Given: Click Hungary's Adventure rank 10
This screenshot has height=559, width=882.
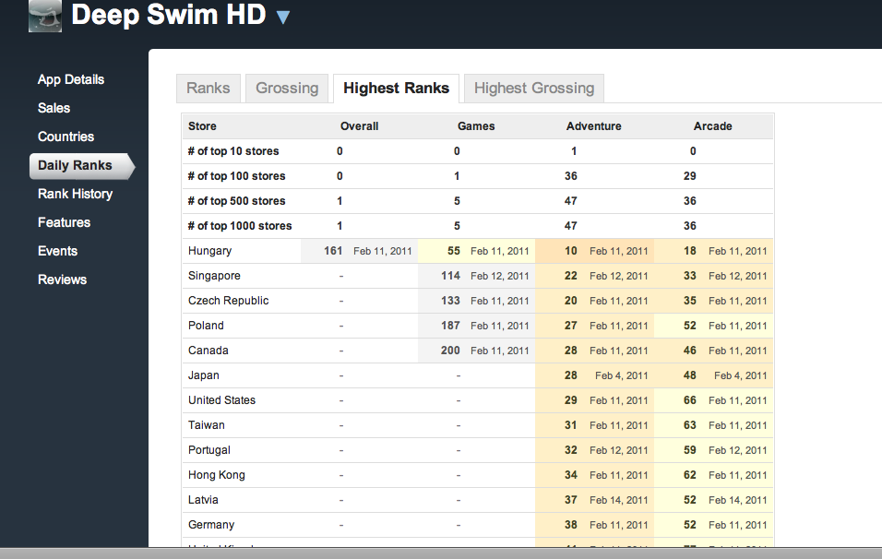Looking at the screenshot, I should point(571,251).
